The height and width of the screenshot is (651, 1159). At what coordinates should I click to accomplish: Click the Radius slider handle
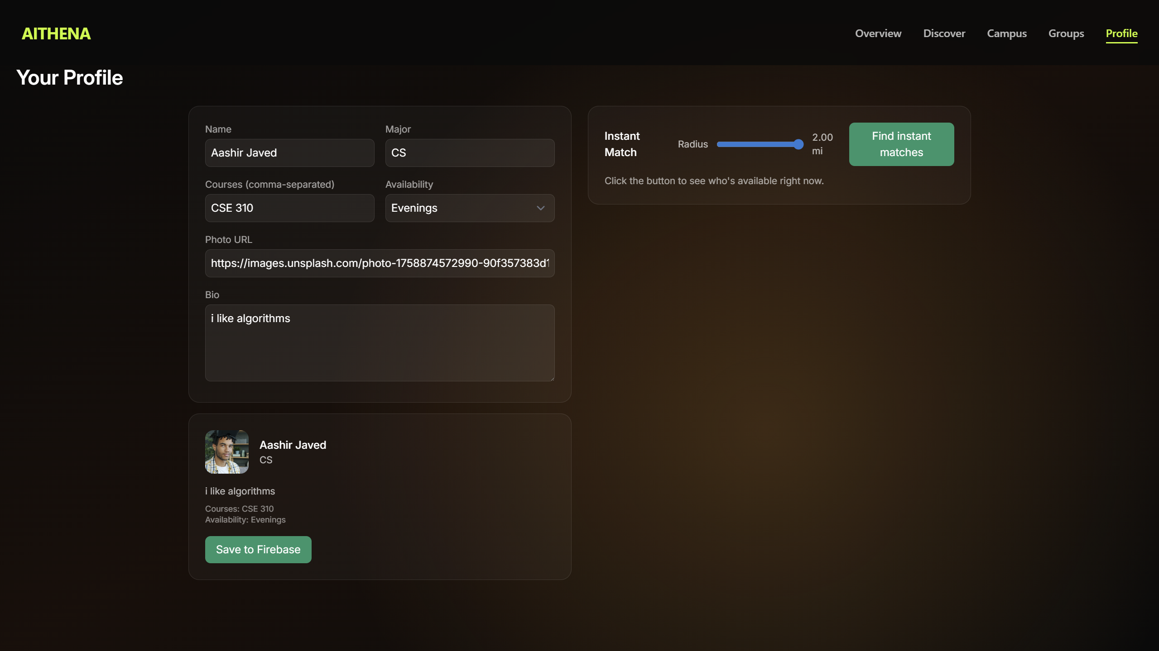coord(798,144)
